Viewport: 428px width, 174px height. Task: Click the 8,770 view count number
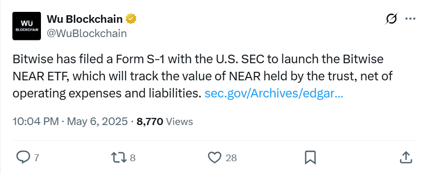coord(150,122)
